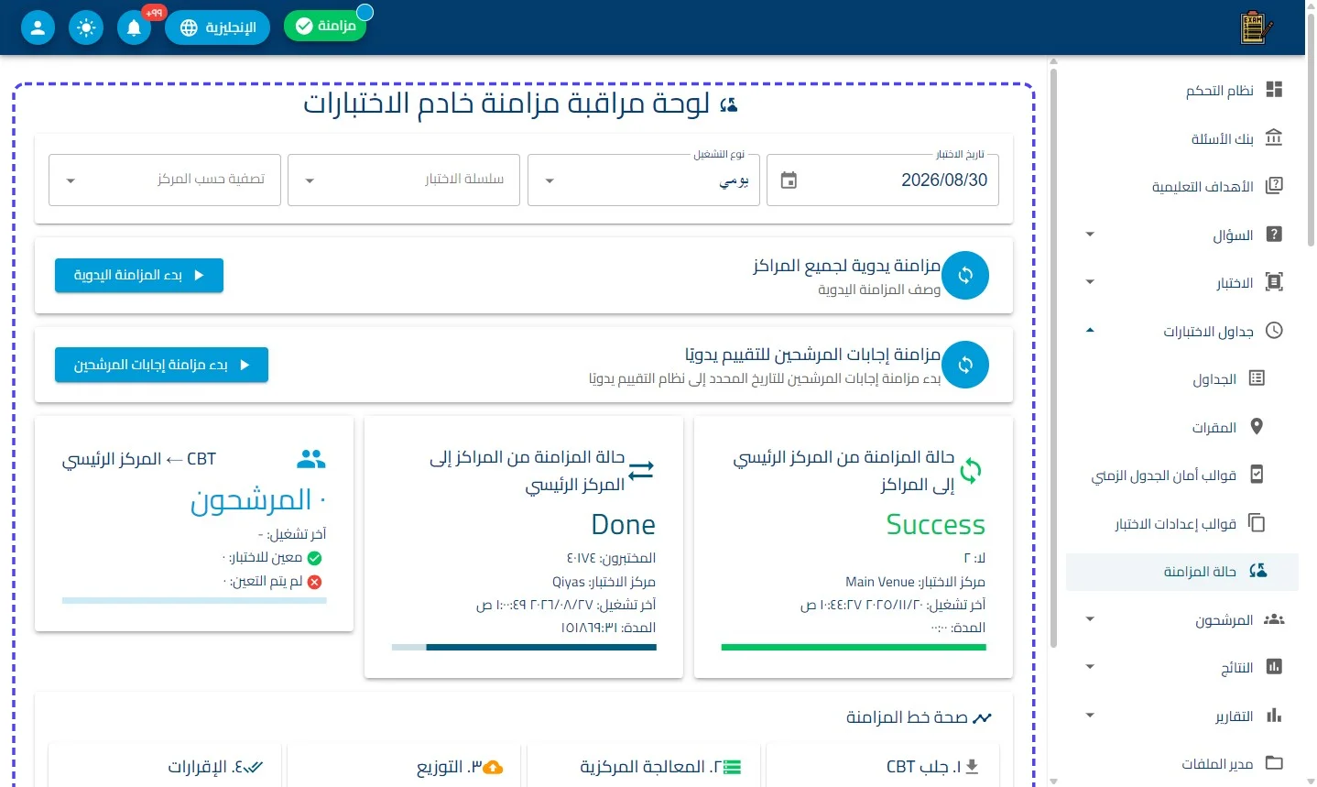This screenshot has height=787, width=1317.
Task: Select حالة المزامنة menu item
Action: click(x=1181, y=572)
